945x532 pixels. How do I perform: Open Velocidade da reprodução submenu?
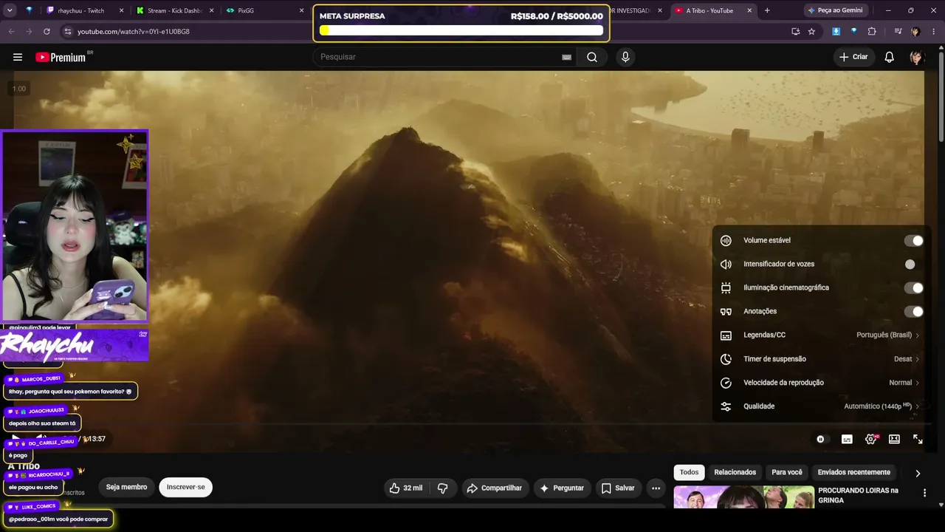click(820, 383)
